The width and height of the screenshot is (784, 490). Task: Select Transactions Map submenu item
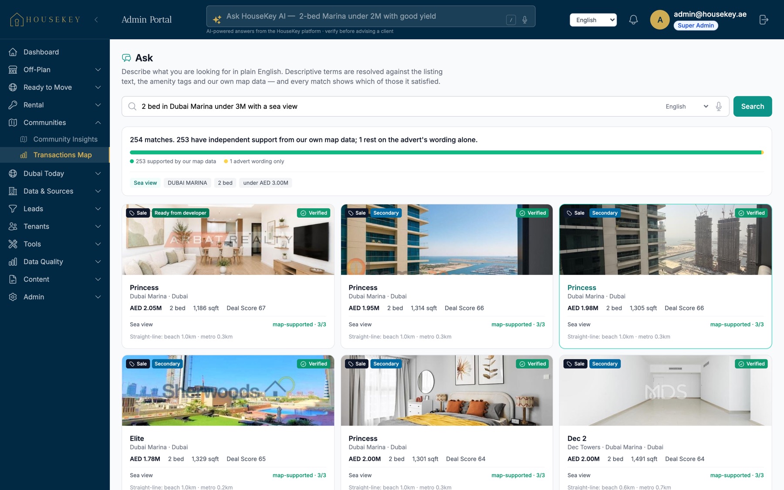(x=55, y=155)
